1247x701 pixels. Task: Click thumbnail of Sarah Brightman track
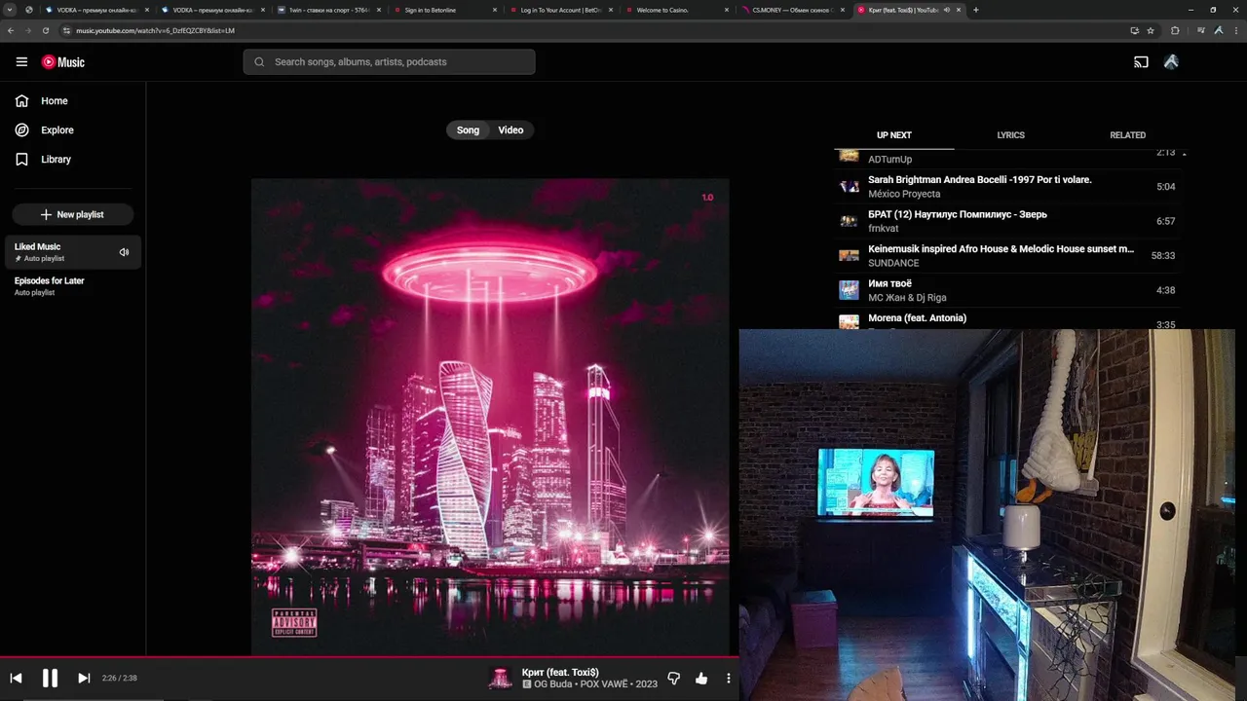click(850, 186)
